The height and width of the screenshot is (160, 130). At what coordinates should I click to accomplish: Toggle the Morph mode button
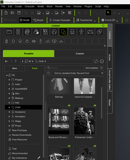click(x=38, y=20)
